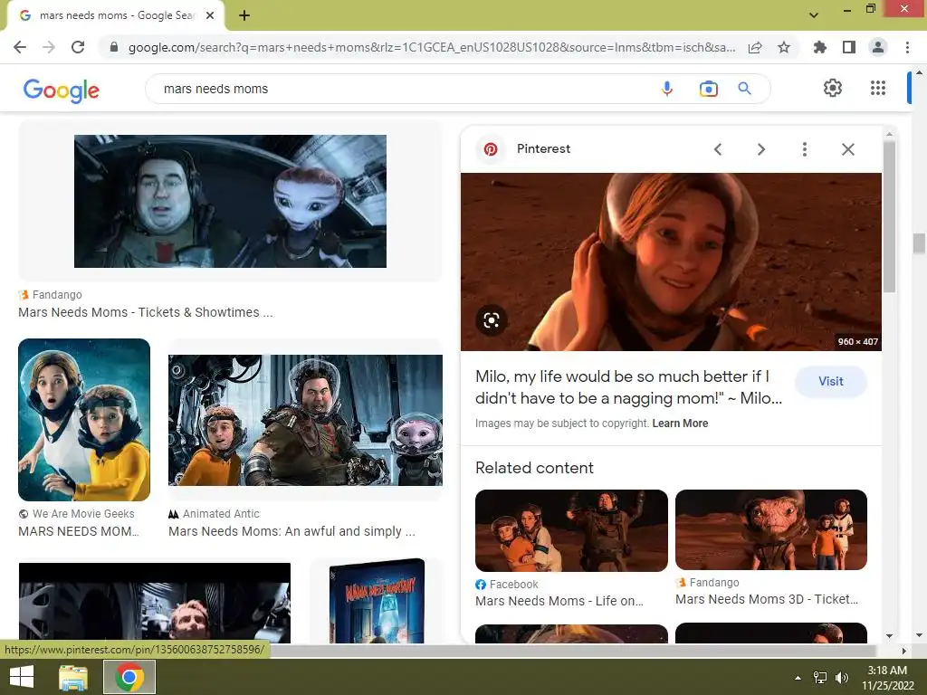Open the Extensions puzzle icon
Image resolution: width=927 pixels, height=695 pixels.
[819, 47]
